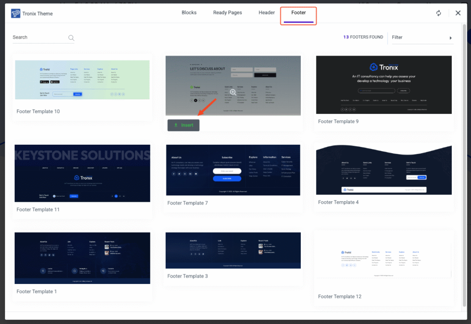Select Footer Template 4 thumbnail
This screenshot has width=471, height=324.
click(384, 170)
